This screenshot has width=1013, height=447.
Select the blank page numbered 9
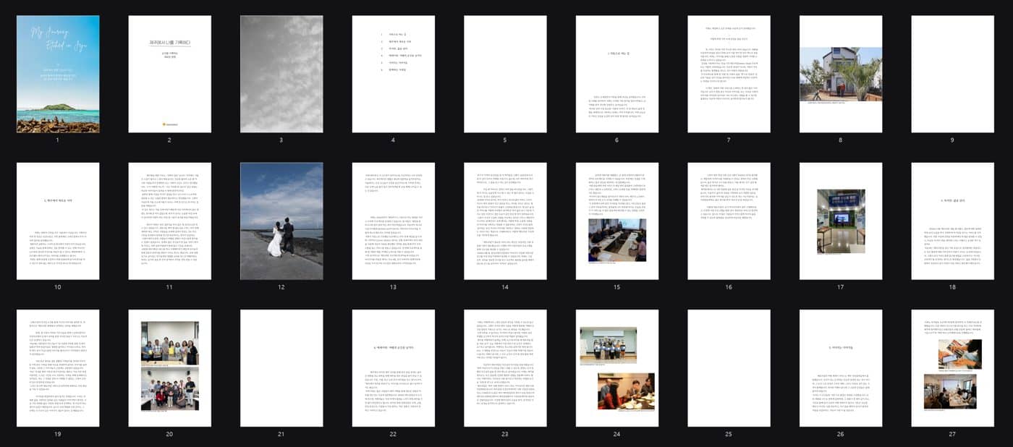(x=953, y=74)
